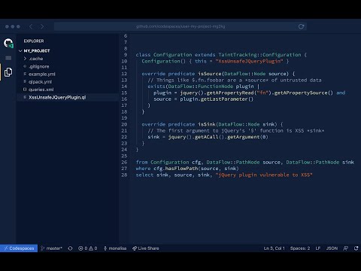361x271 pixels.
Task: Go forward with the browser forward arrow
Action: [42, 26]
